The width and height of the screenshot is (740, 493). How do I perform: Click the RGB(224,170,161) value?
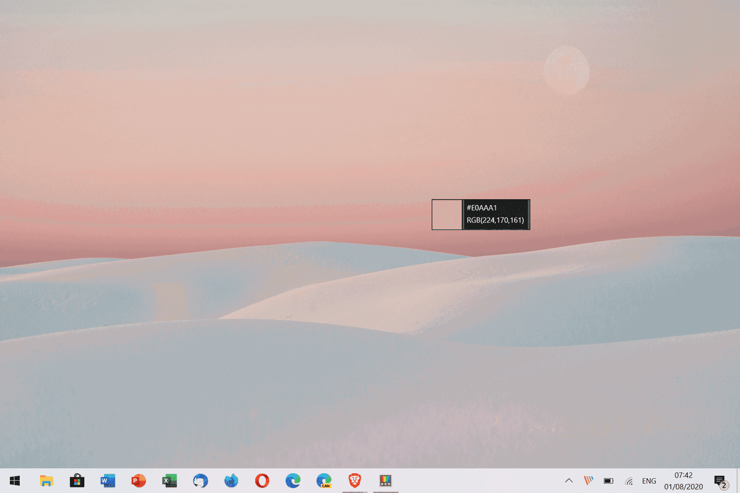click(495, 220)
